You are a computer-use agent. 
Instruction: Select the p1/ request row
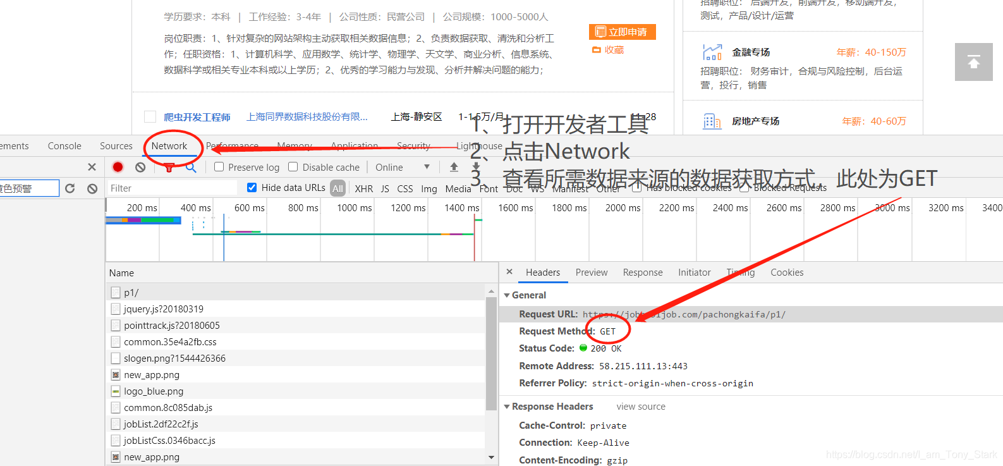pos(296,293)
